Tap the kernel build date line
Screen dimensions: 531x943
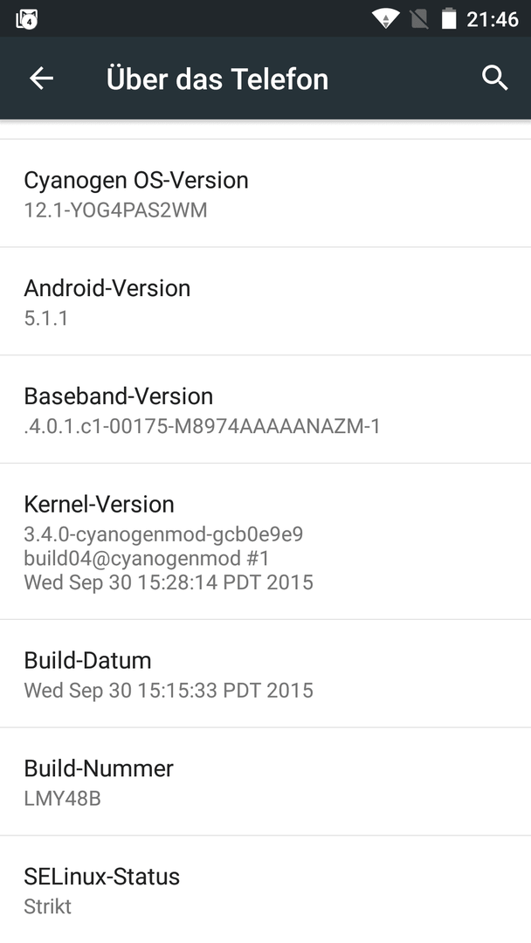(169, 582)
